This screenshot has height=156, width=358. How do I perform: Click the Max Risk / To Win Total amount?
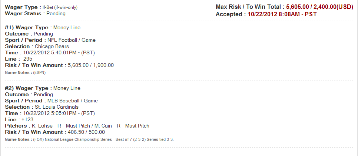pyautogui.click(x=319, y=7)
